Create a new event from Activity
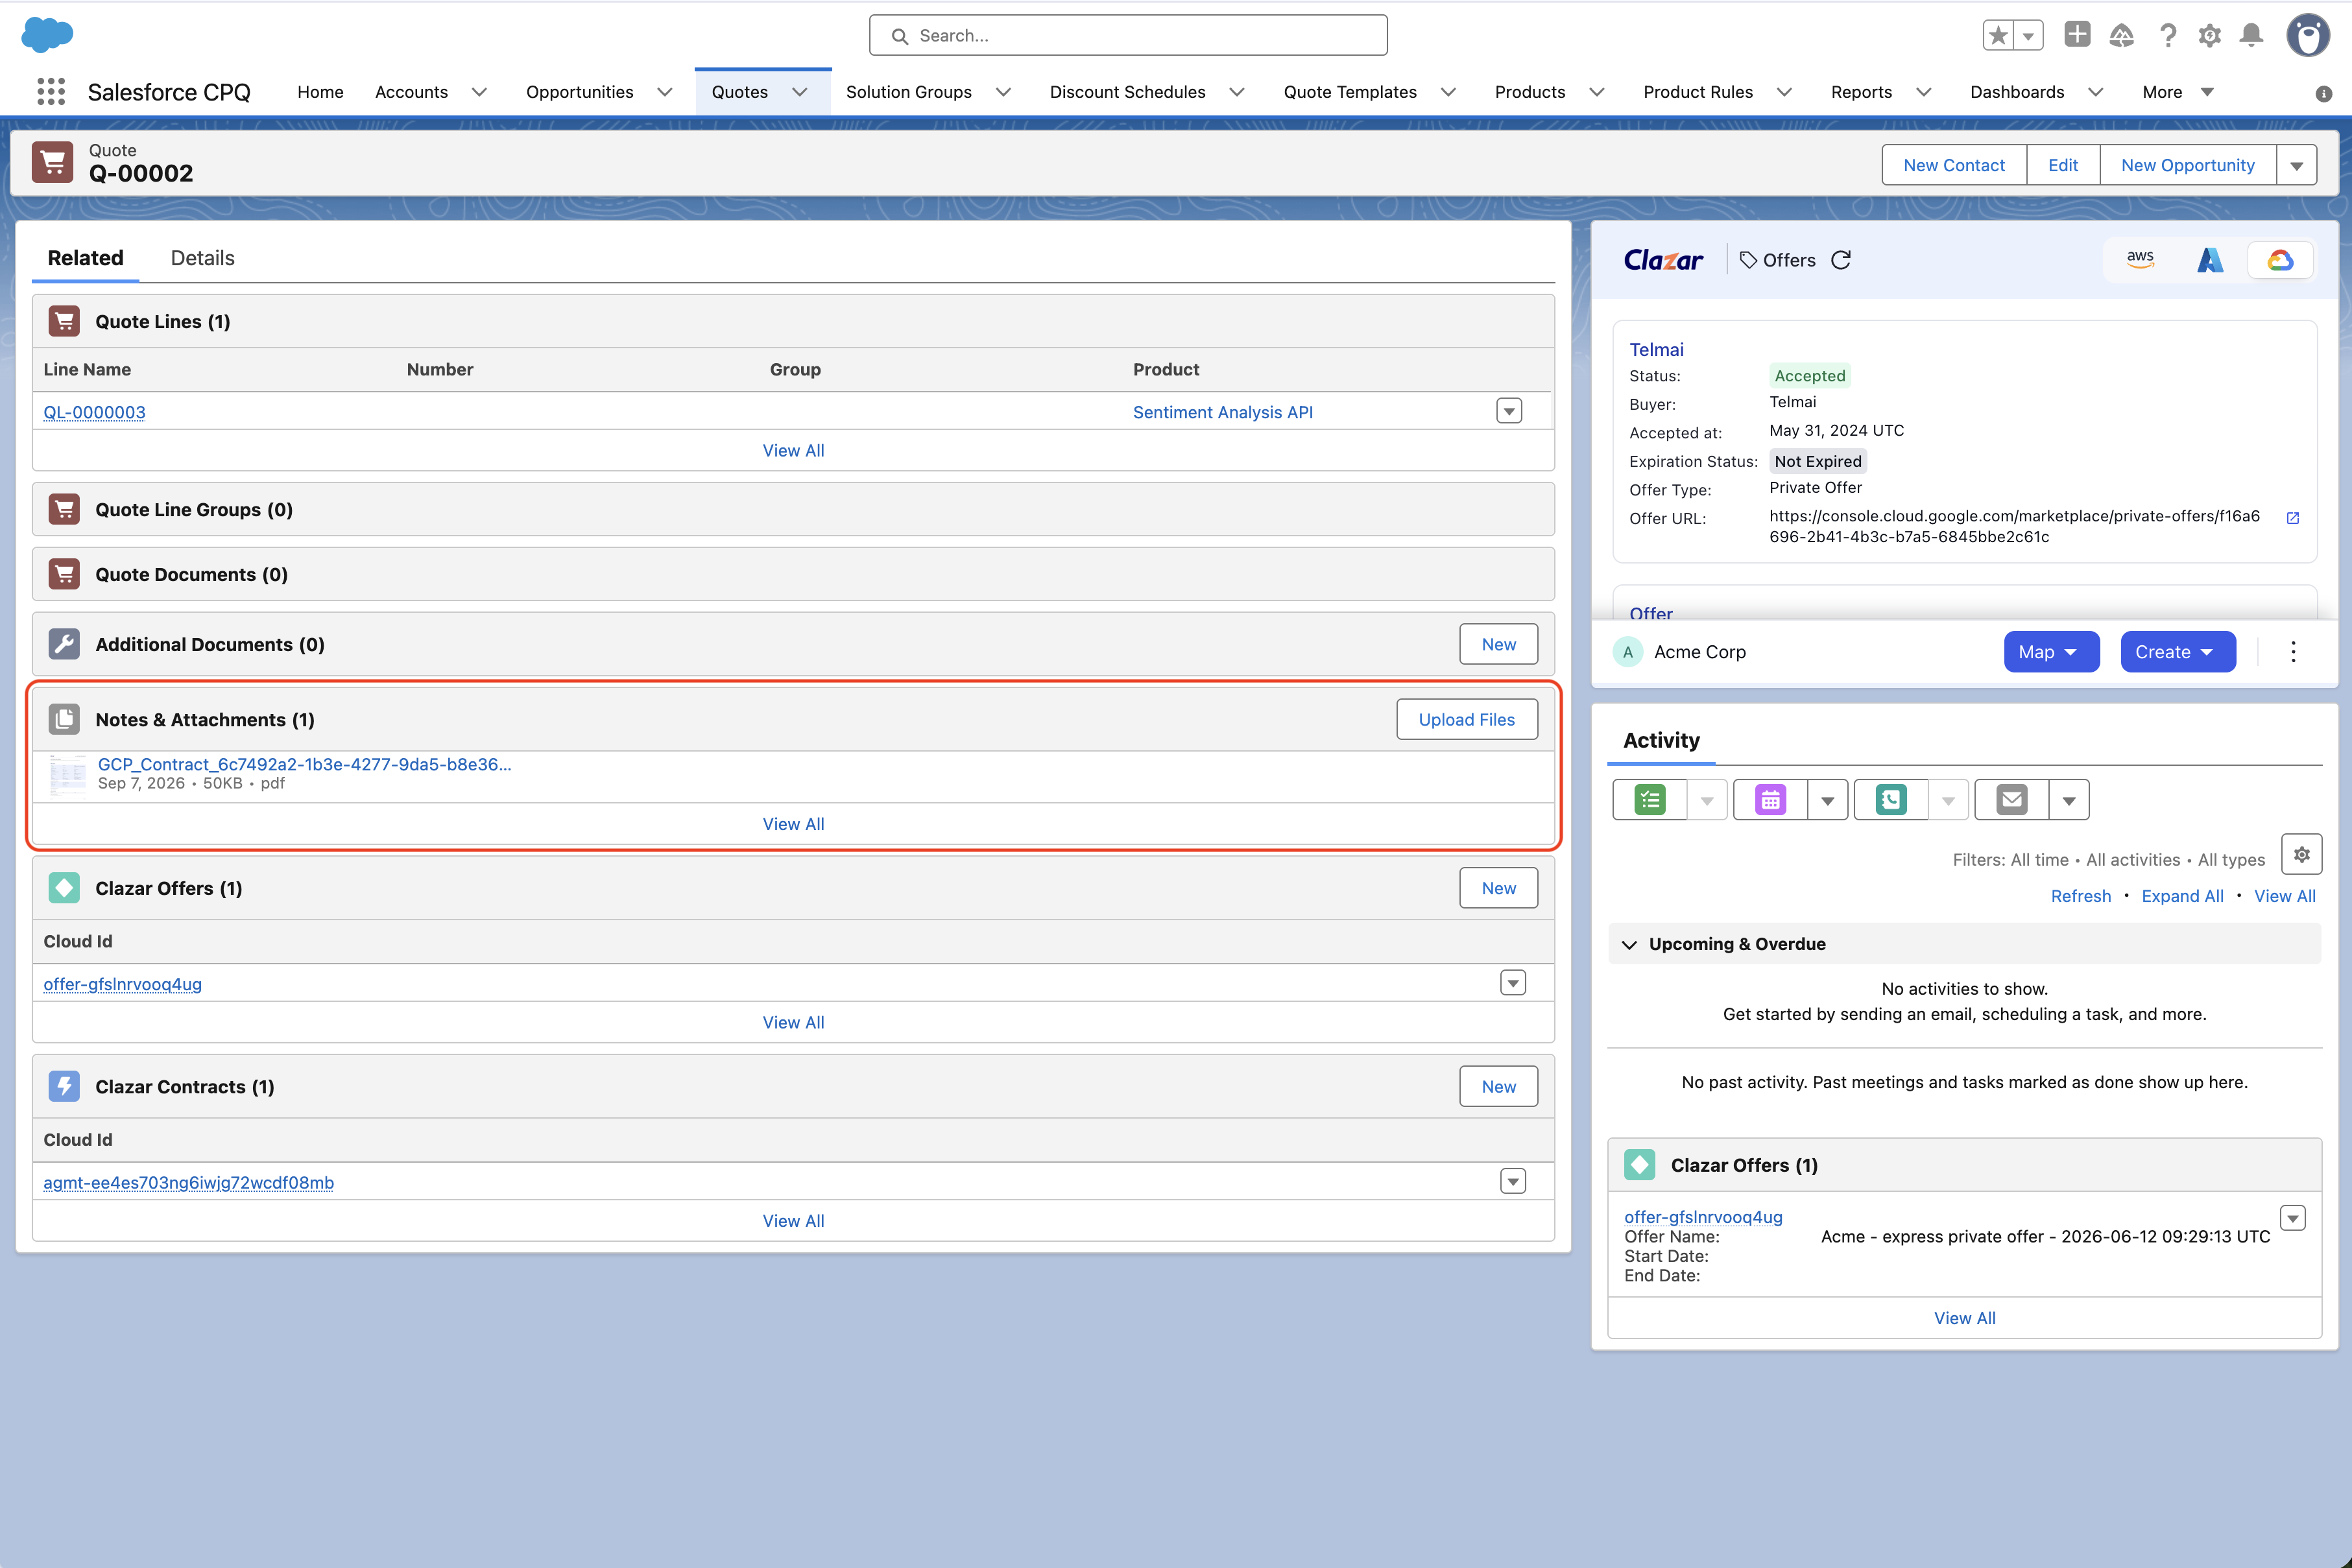Screen dimensions: 2352x1568 point(1770,800)
